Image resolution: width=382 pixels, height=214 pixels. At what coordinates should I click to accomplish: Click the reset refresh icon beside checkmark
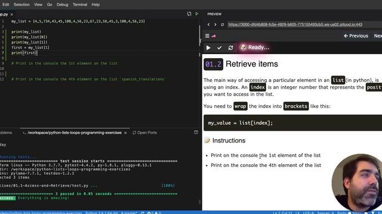tap(230, 48)
